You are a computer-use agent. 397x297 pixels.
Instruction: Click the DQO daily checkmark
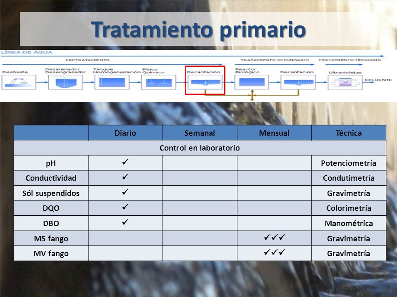click(x=125, y=207)
